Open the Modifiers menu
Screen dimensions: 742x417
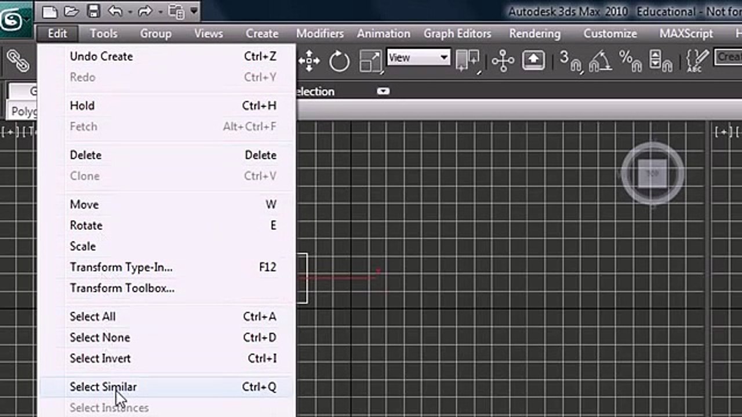[320, 34]
